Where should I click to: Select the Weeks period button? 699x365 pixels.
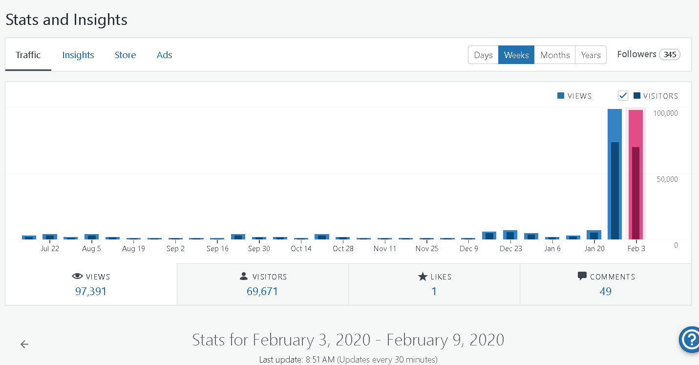(516, 55)
